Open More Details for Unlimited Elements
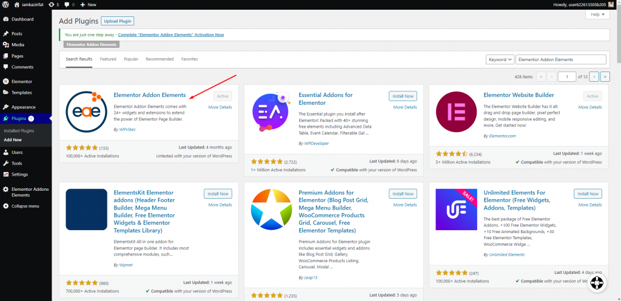Viewport: 621px width, 301px height. coord(590,205)
